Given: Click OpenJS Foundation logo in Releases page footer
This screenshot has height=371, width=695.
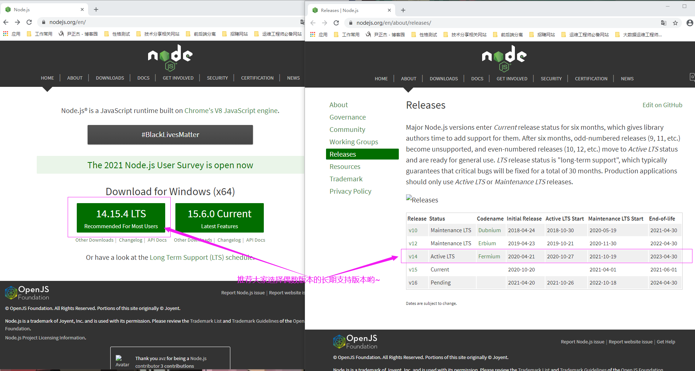Looking at the screenshot, I should 355,342.
